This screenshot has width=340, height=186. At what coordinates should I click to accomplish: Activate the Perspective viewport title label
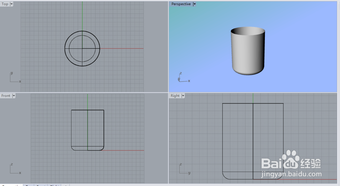(181, 4)
